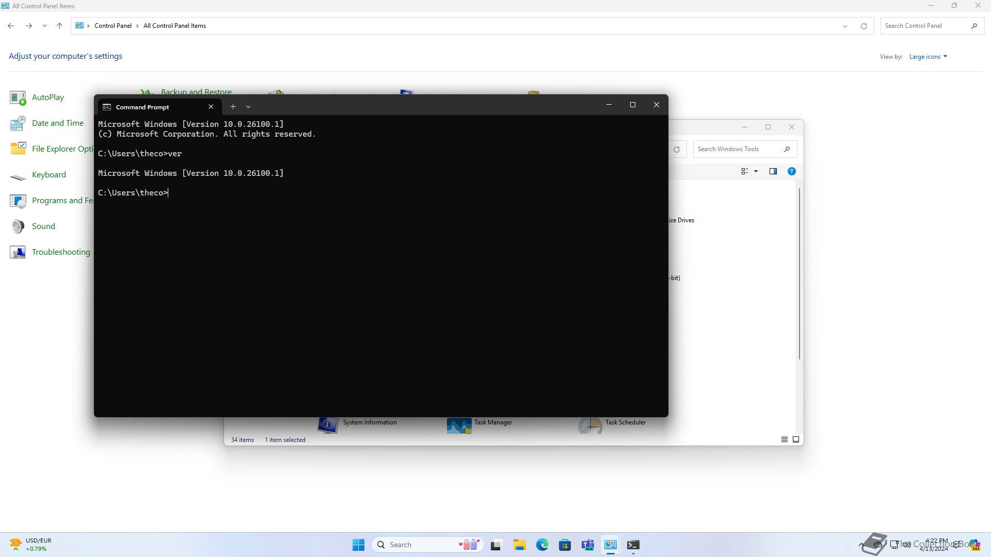Switch Windows Tools to large thumbnails view

796,439
